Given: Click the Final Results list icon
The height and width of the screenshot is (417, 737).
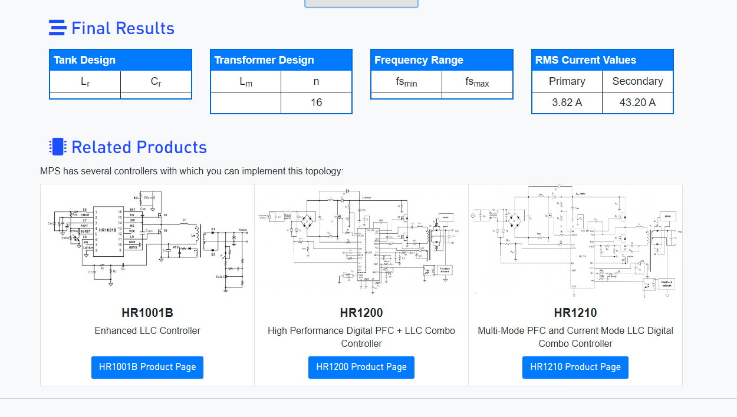Looking at the screenshot, I should [x=57, y=28].
